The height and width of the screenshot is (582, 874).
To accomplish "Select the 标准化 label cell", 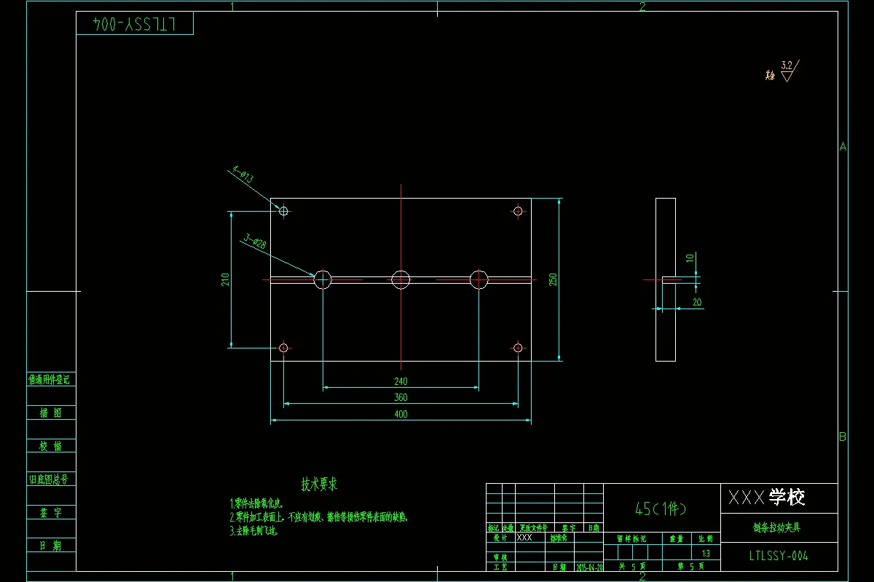I will [559, 538].
